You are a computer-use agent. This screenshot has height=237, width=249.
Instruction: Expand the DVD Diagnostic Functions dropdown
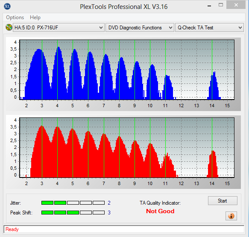pos(140,28)
